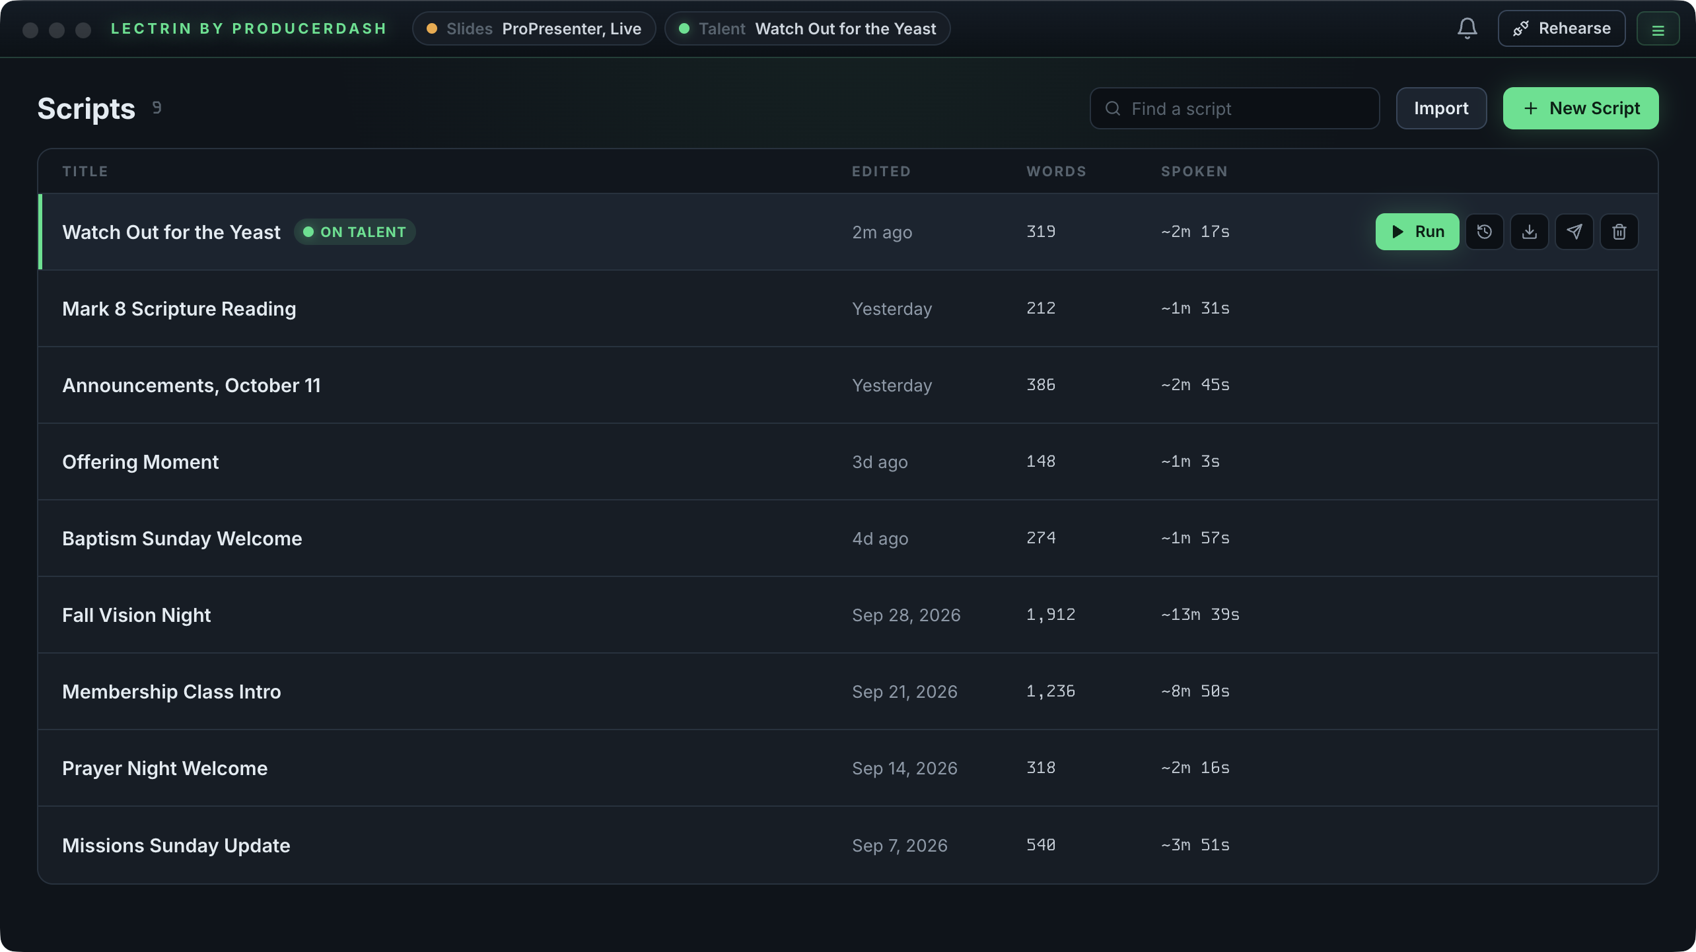Click the Scripts page heading
The width and height of the screenshot is (1696, 952).
click(86, 108)
